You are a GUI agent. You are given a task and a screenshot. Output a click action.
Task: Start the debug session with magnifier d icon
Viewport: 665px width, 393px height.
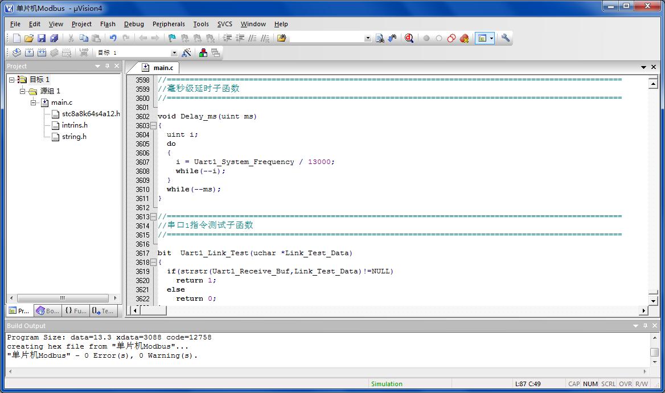[x=409, y=38]
